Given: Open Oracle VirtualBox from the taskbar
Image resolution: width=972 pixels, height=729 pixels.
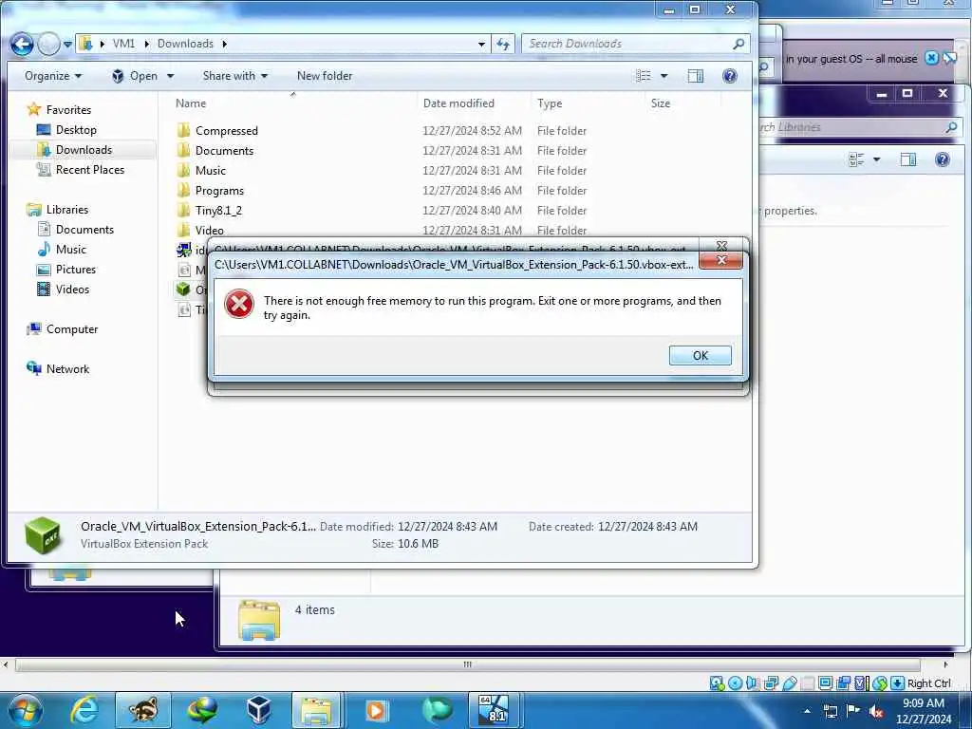Looking at the screenshot, I should coord(258,710).
